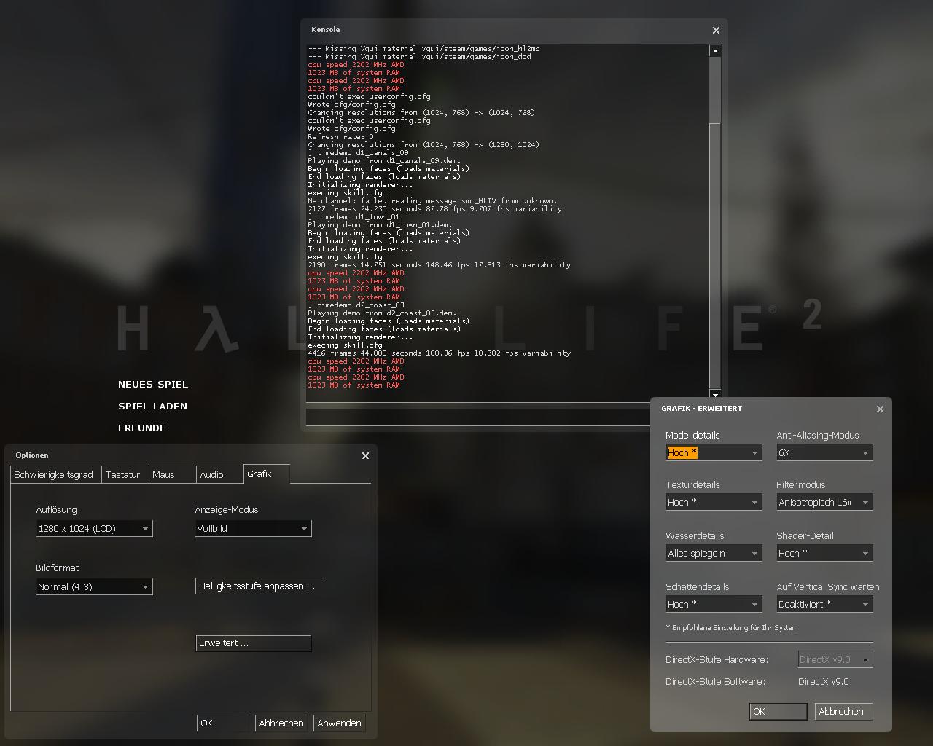Image resolution: width=933 pixels, height=746 pixels.
Task: Click the 'DirectX v9.0' software value text
Action: click(x=824, y=681)
